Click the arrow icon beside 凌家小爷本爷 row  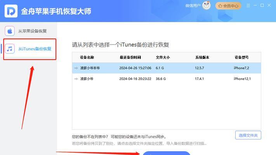click(x=76, y=68)
